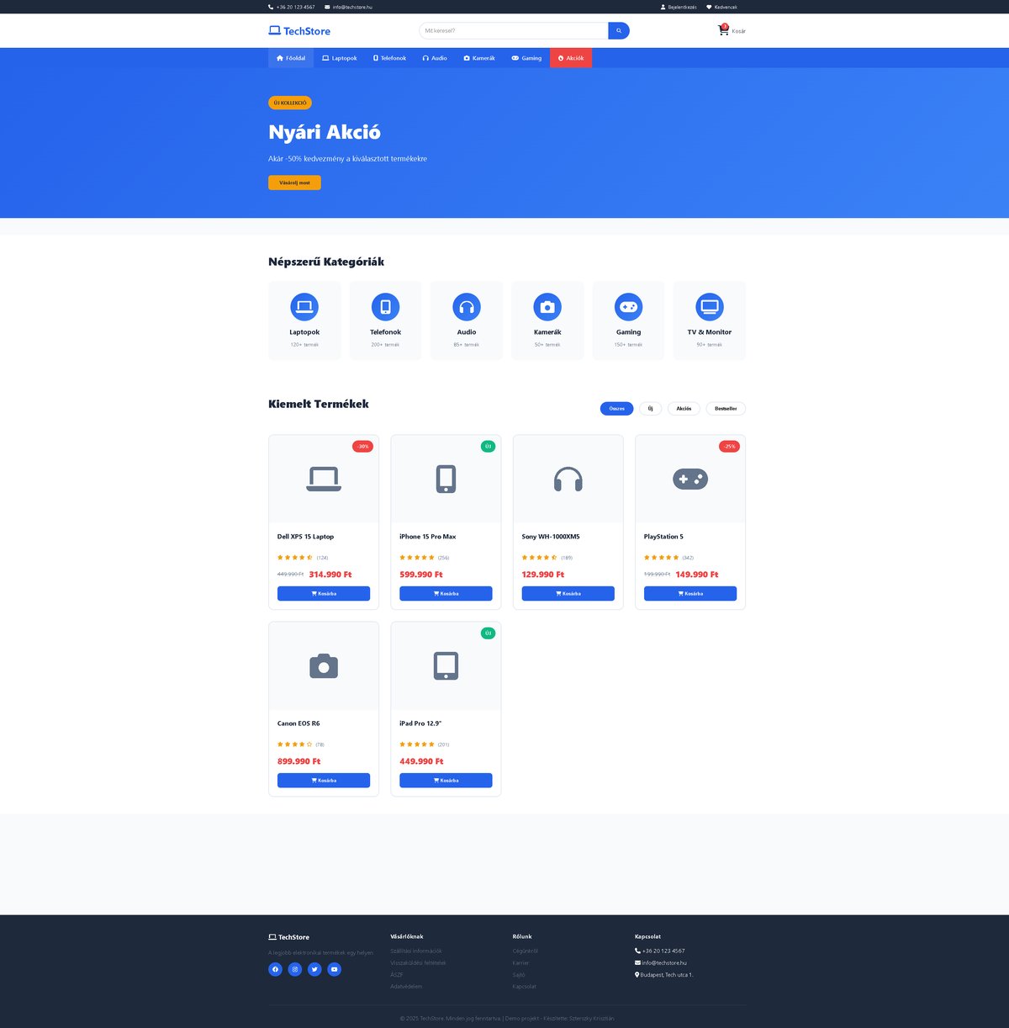Viewport: 1009px width, 1028px height.
Task: Click the PlayStation 5 gamepad image
Action: point(690,479)
